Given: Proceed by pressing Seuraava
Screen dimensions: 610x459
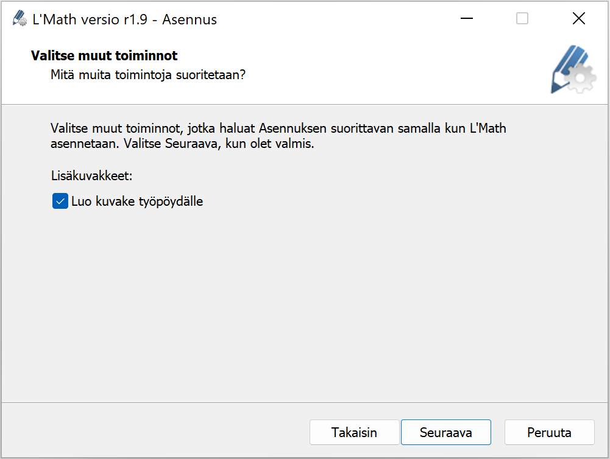Looking at the screenshot, I should click(x=445, y=432).
